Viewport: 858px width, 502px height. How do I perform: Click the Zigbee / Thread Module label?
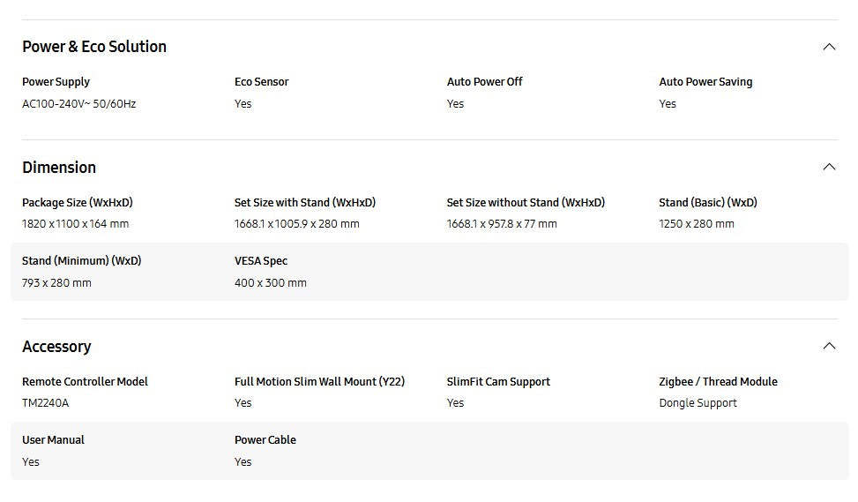pyautogui.click(x=718, y=382)
